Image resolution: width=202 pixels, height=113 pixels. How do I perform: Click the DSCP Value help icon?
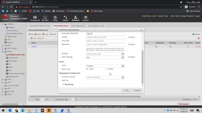[72, 57]
